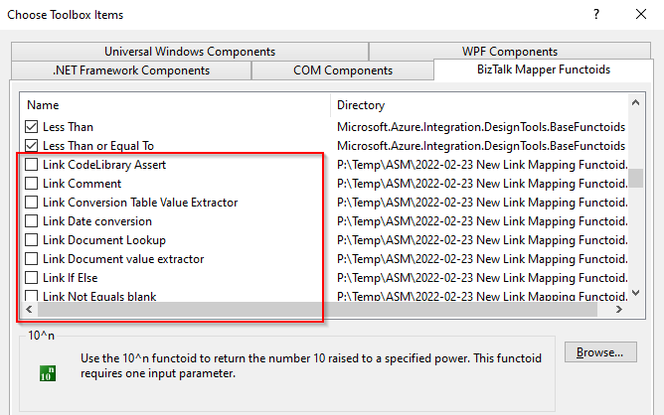Enable the Link If Else checkbox
This screenshot has width=664, height=415.
click(x=32, y=278)
